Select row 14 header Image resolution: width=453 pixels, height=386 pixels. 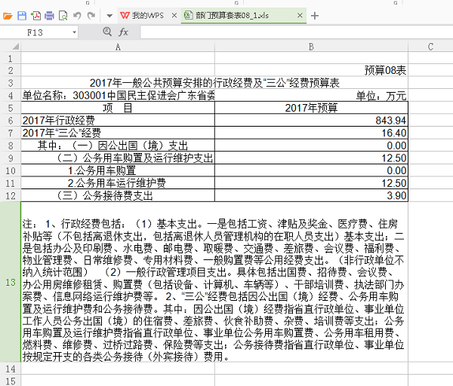coord(11,369)
